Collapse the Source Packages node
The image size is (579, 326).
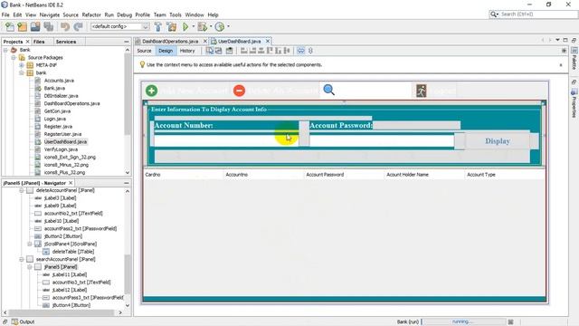point(14,58)
